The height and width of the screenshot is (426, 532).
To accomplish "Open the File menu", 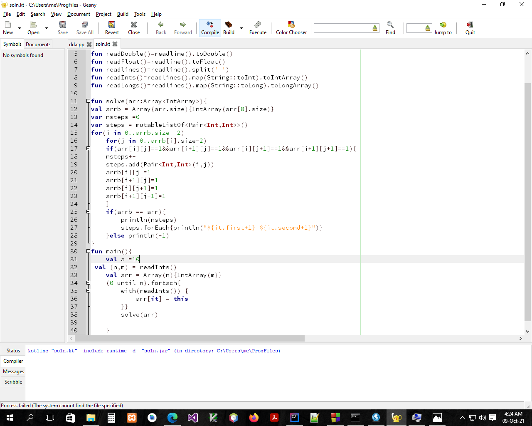I will [x=7, y=14].
